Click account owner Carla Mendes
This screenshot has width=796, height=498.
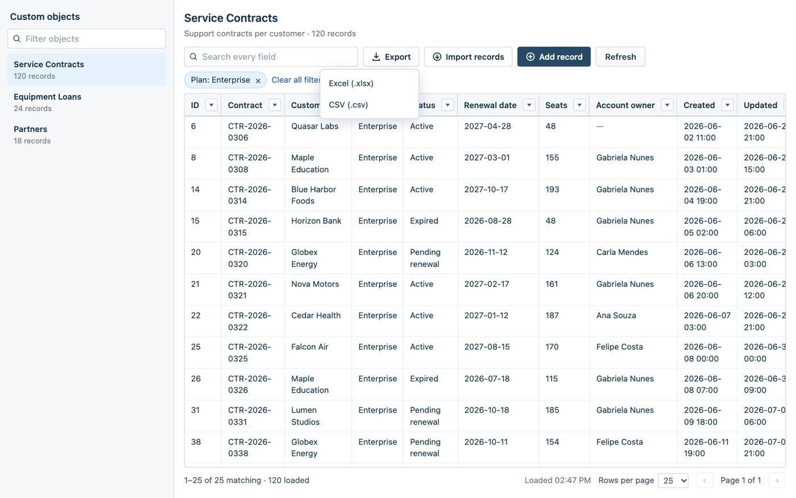pos(622,252)
